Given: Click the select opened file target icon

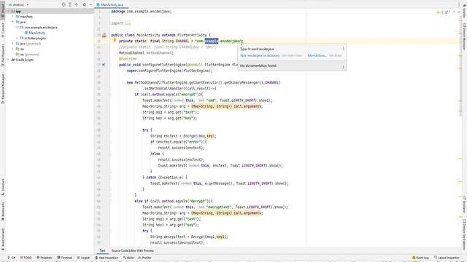Looking at the screenshot, I should [63, 5].
